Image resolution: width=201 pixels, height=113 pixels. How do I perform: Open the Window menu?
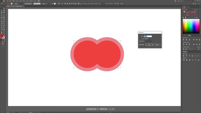pyautogui.click(x=31, y=1)
